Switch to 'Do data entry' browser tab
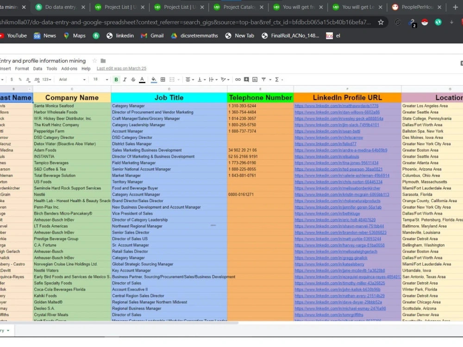 [60, 7]
